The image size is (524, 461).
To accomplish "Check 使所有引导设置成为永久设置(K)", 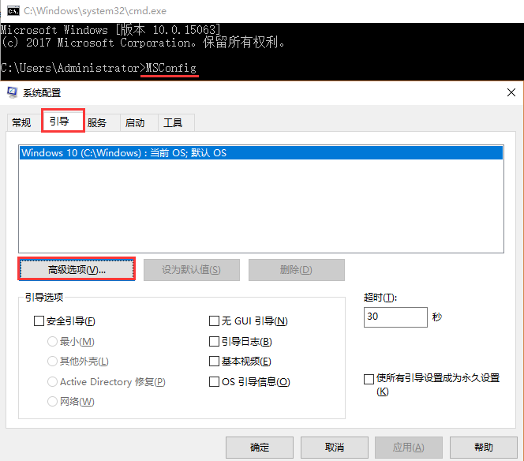I will pos(369,380).
